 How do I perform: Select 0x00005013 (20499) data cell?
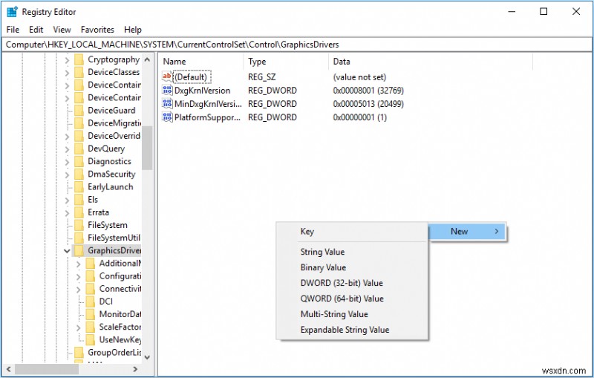[368, 103]
